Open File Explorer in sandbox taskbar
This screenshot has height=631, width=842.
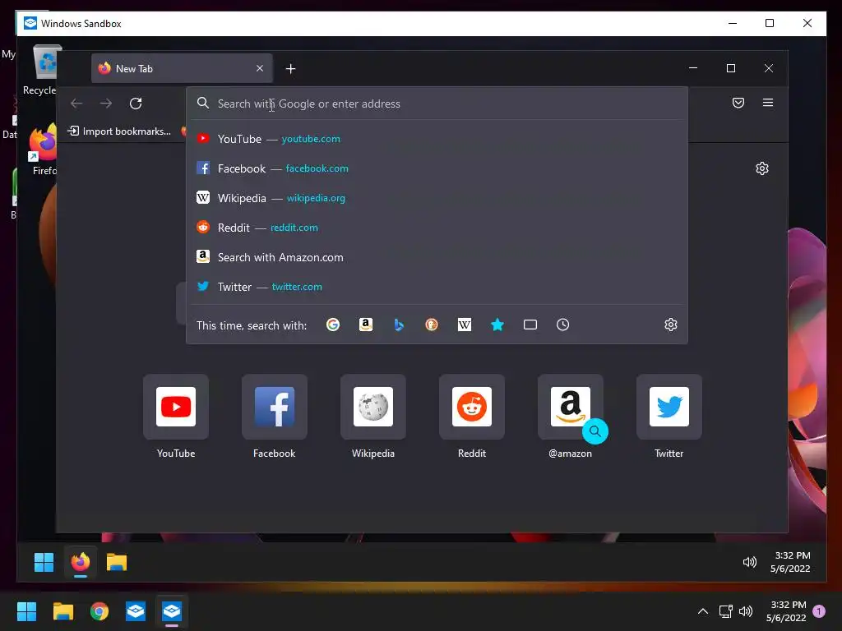click(117, 562)
